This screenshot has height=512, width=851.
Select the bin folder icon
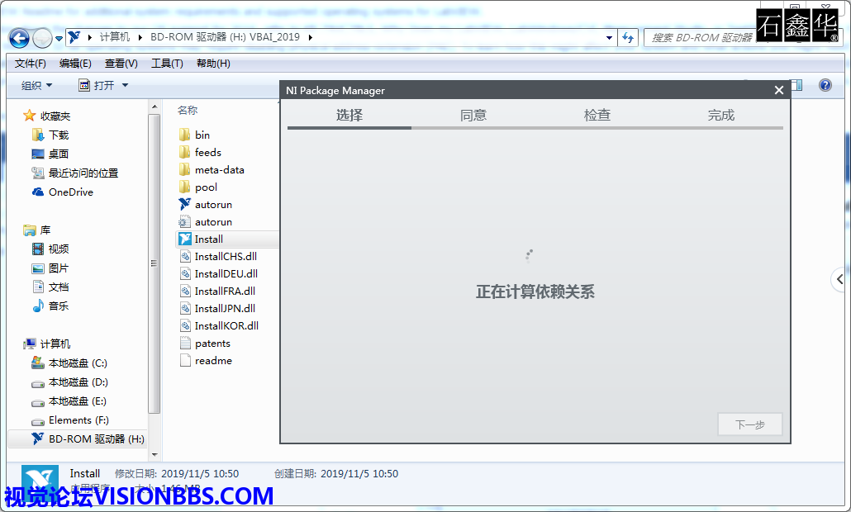click(184, 135)
